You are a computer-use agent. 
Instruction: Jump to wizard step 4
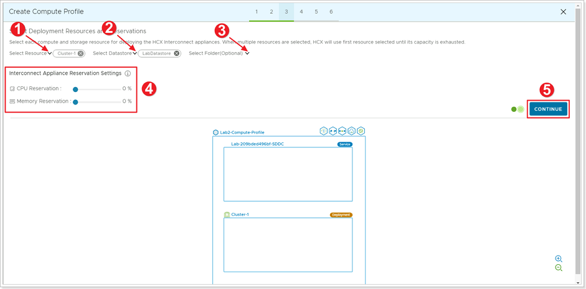[301, 12]
